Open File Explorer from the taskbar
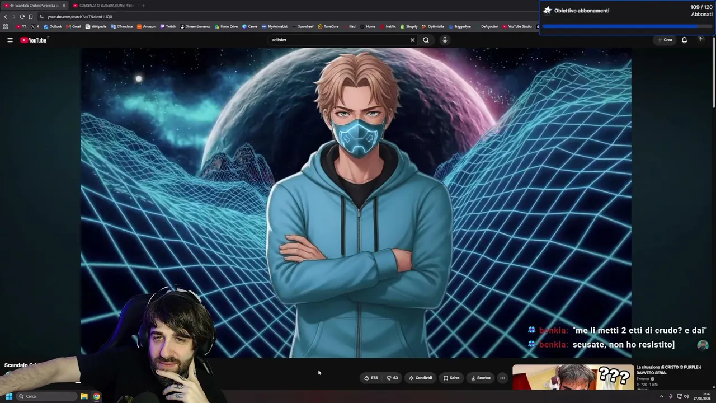This screenshot has width=716, height=403. (84, 396)
